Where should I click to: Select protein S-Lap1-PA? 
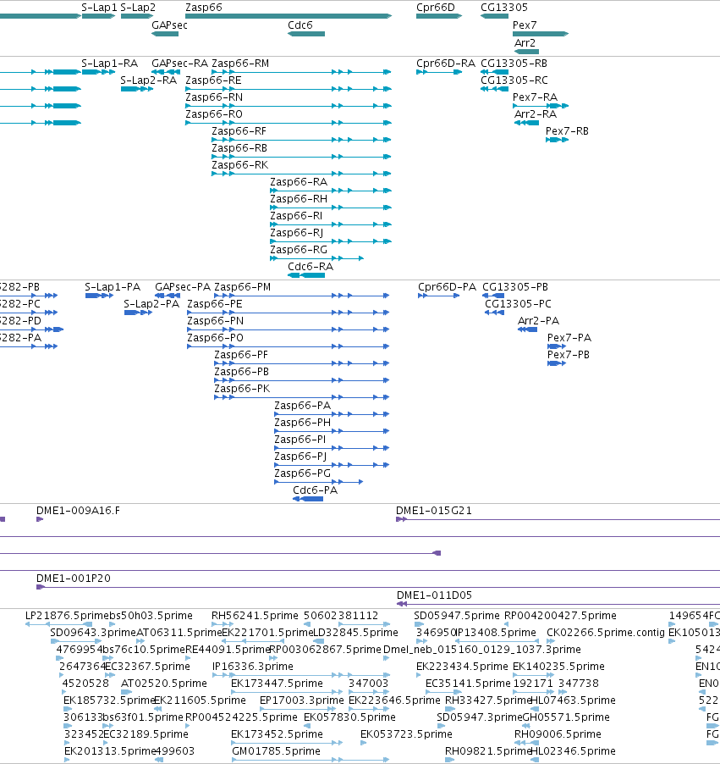[99, 296]
